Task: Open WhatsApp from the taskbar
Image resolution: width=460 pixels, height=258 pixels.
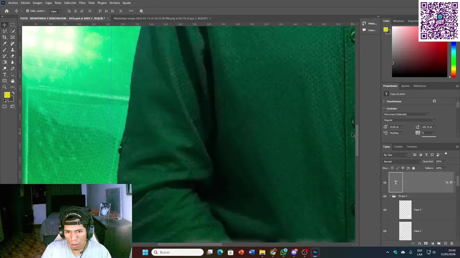Action: tap(284, 252)
